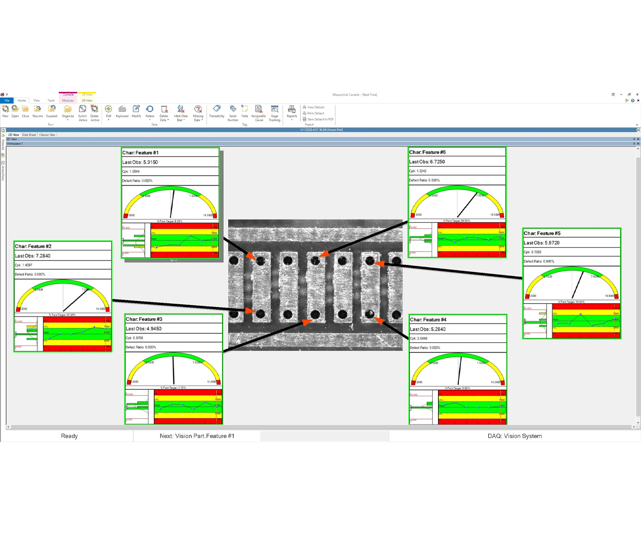Click the Print Default button
The width and height of the screenshot is (641, 534).
click(x=315, y=113)
